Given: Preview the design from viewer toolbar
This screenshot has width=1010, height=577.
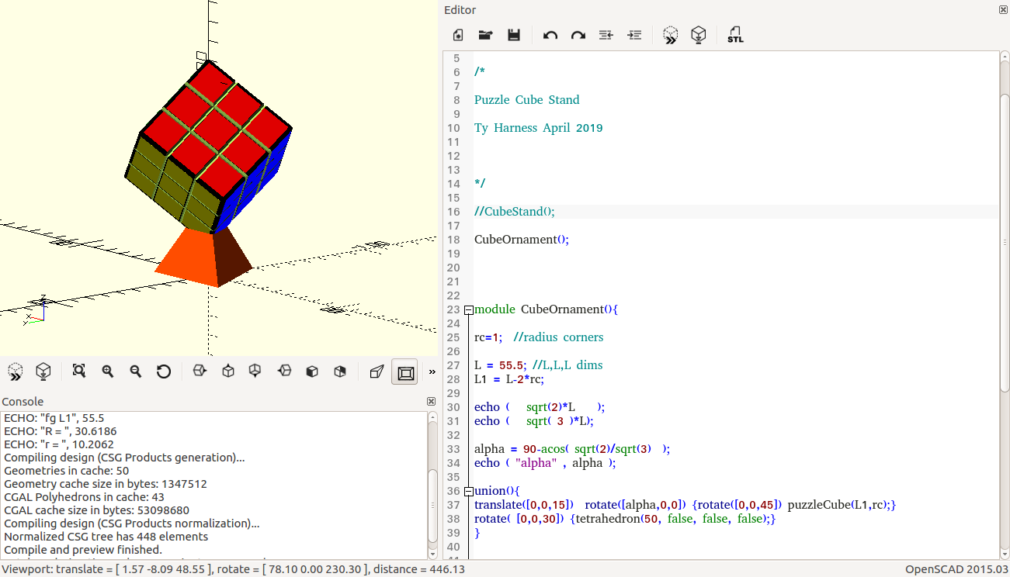Looking at the screenshot, I should point(16,371).
